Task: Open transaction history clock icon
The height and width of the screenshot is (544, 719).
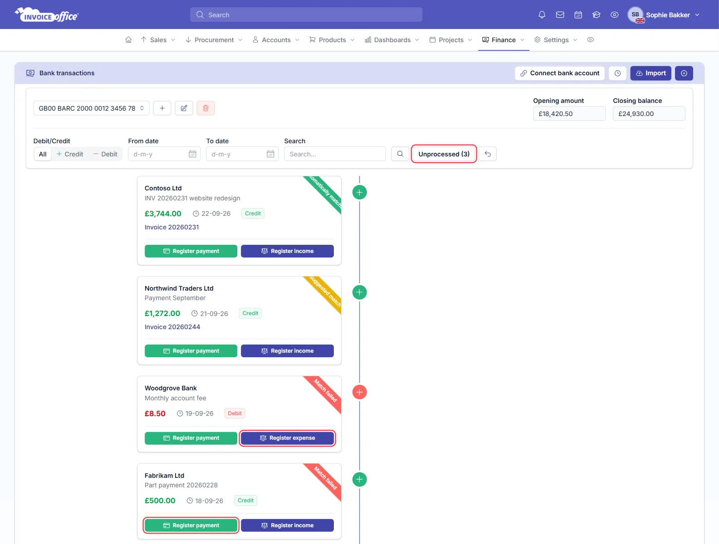Action: point(617,73)
